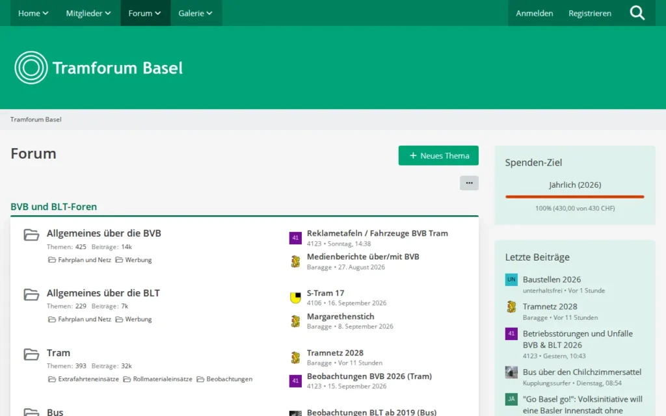Click avatar next to Medienberichte über/mit BVB
666x416 pixels.
(295, 261)
